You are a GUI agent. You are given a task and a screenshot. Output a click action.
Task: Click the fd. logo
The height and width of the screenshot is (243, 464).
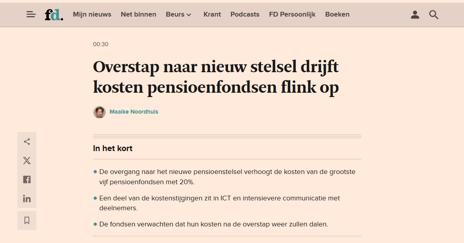point(54,15)
